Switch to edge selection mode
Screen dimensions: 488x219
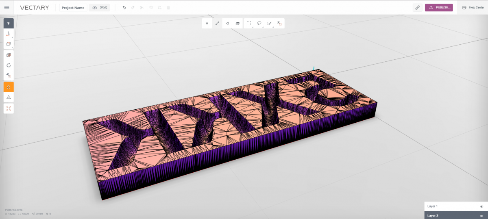[217, 24]
